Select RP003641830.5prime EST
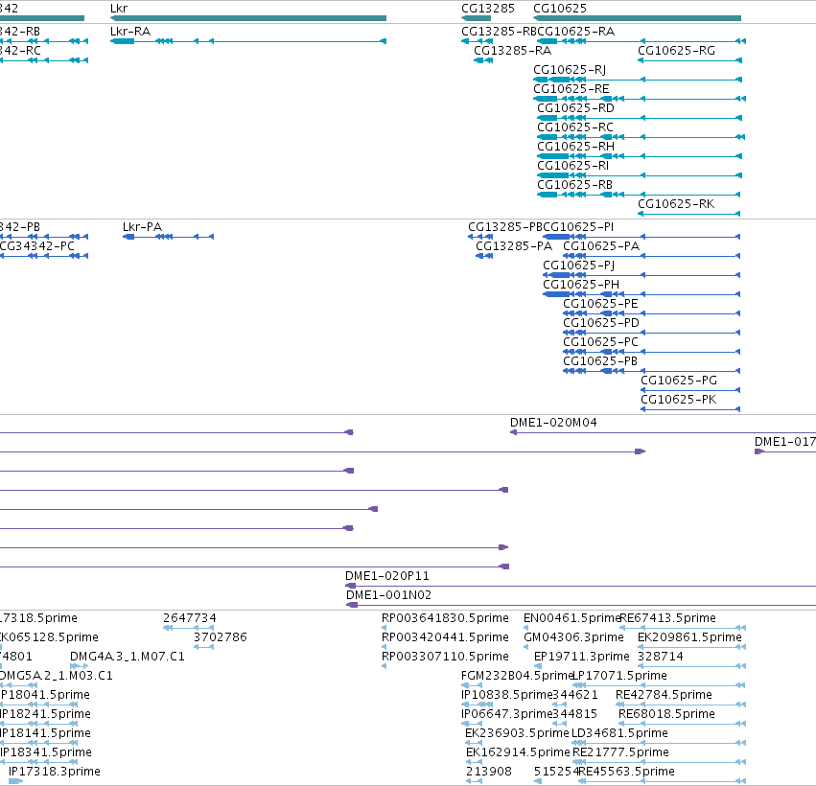 [385, 628]
